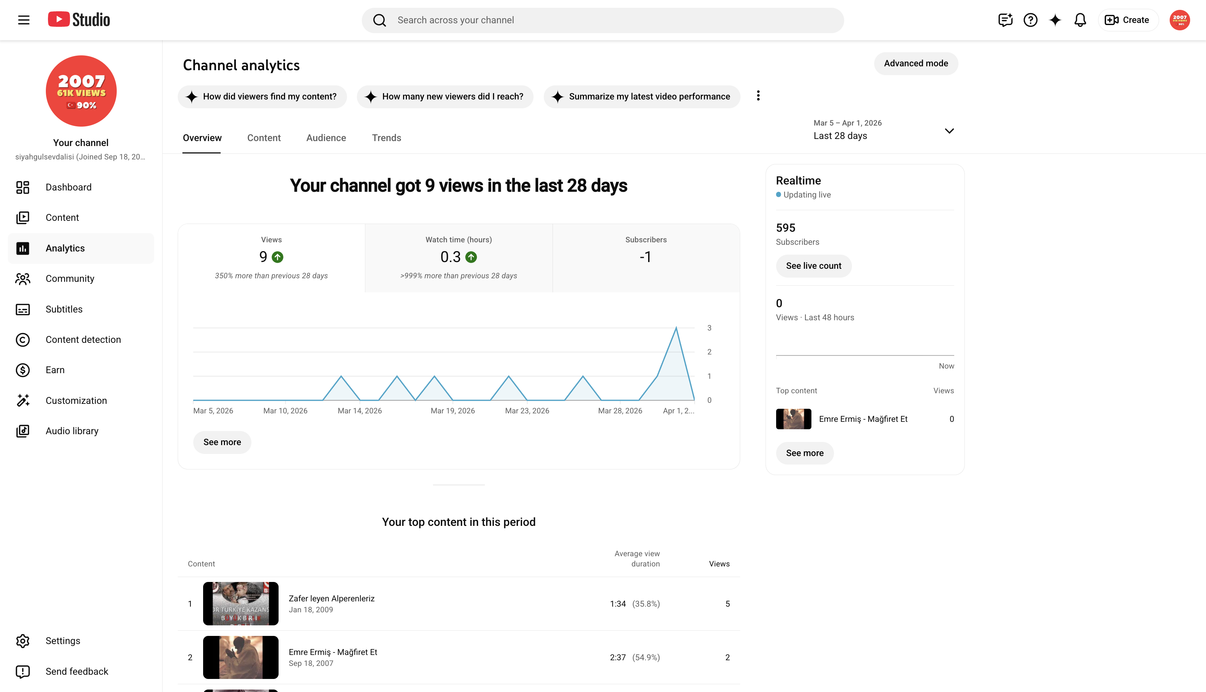
Task: Select the Watch time (hours) metric card
Action: tap(458, 258)
